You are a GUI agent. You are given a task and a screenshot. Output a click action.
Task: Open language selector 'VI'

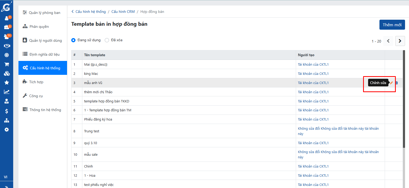pos(6,177)
